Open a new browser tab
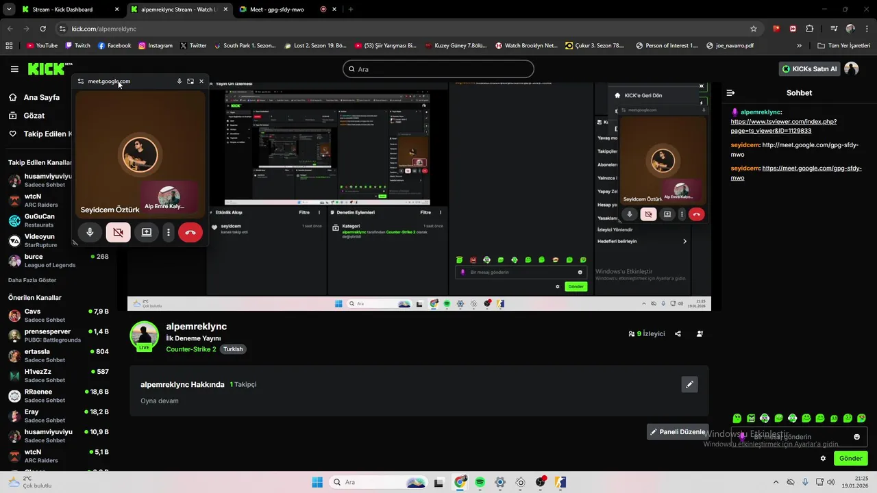877x493 pixels. click(351, 10)
